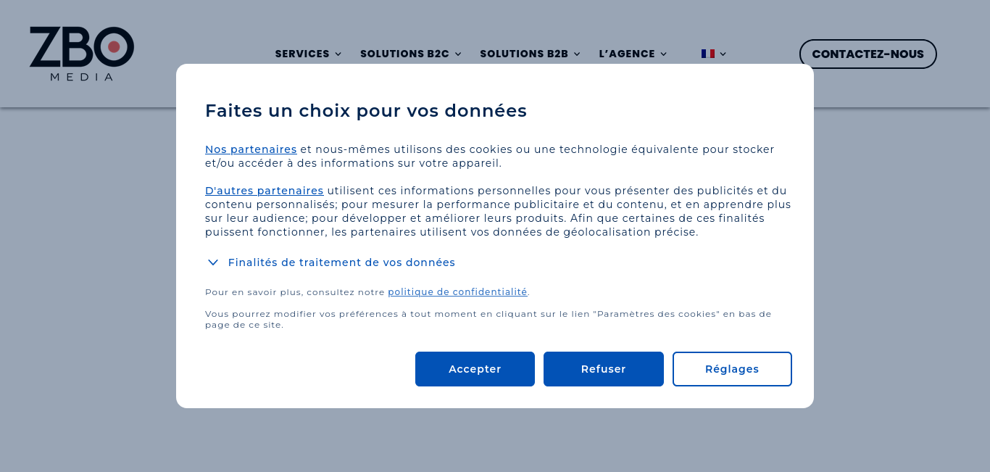Accept cookies with the Accepter button
This screenshot has height=472, width=990.
[x=475, y=369]
